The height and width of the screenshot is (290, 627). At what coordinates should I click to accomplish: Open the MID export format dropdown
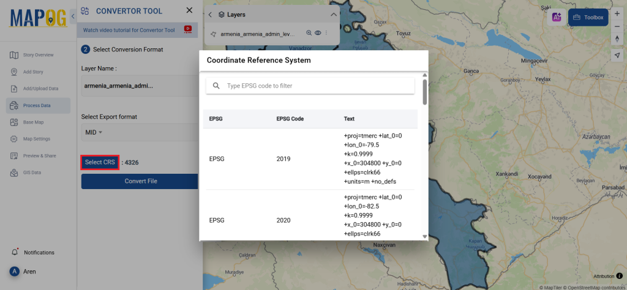(x=94, y=132)
